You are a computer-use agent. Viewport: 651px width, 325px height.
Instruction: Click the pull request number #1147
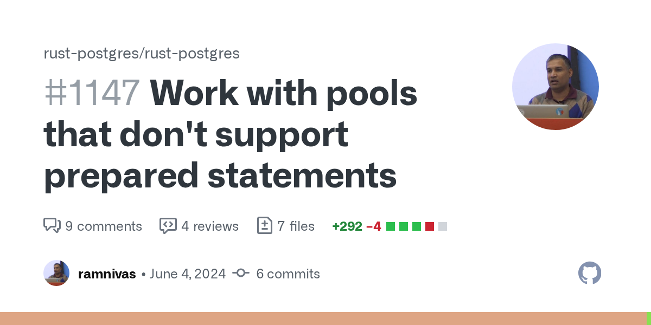pyautogui.click(x=92, y=93)
